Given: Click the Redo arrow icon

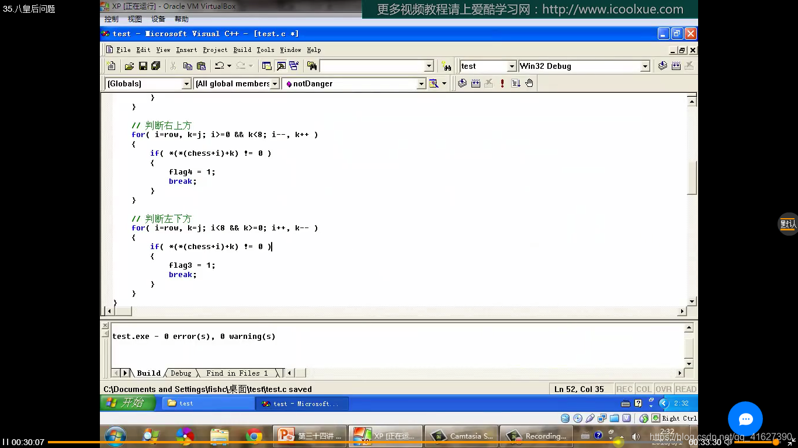Looking at the screenshot, I should [x=241, y=66].
